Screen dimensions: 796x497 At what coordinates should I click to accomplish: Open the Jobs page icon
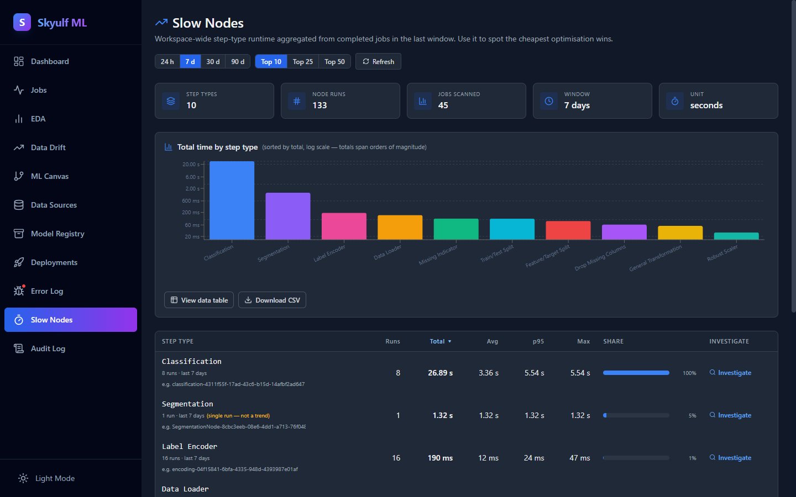[x=19, y=90]
